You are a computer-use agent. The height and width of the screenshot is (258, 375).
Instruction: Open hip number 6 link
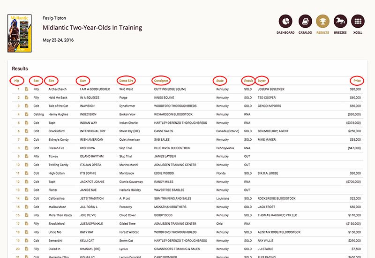18,131
